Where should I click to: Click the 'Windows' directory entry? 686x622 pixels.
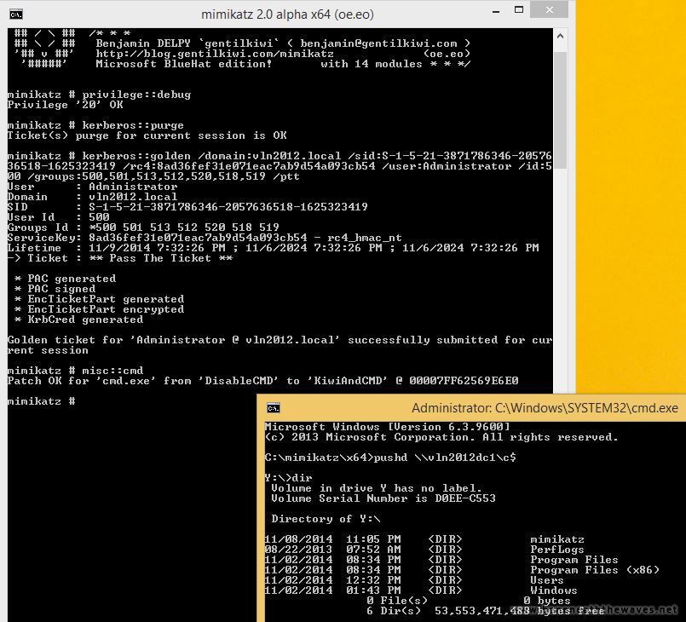(x=554, y=590)
